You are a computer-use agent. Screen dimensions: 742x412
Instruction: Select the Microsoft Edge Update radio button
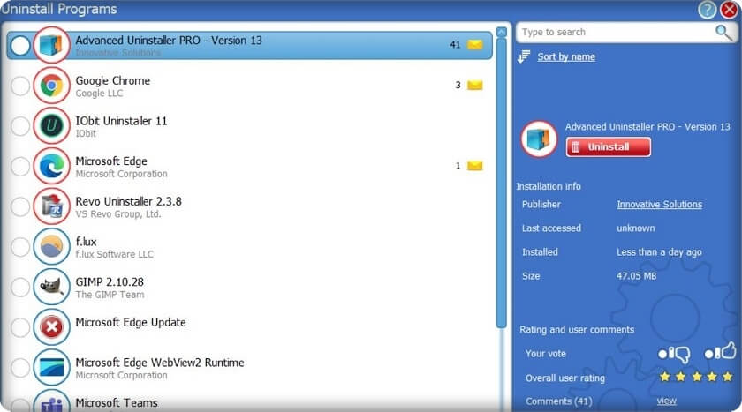[20, 327]
